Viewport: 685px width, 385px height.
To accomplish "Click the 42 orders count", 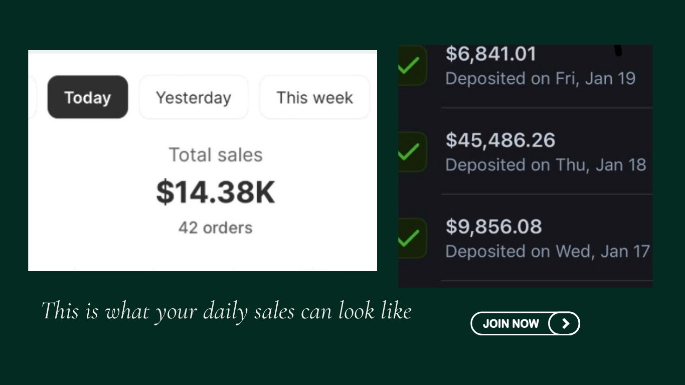I will point(215,228).
